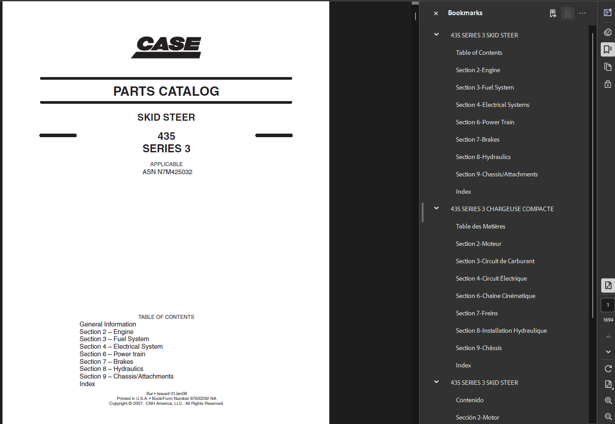Click ASN N7M425032 text on page
Image resolution: width=615 pixels, height=424 pixels.
point(167,172)
